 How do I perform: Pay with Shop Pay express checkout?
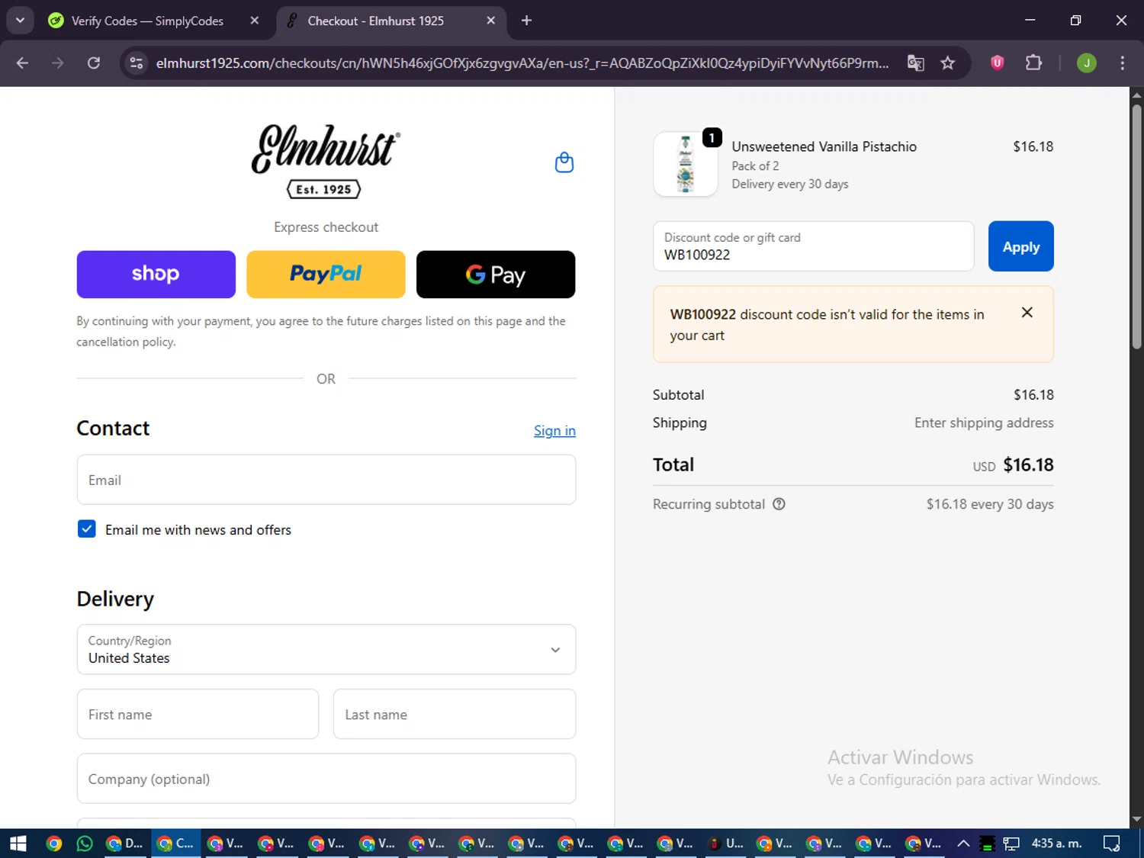[156, 275]
